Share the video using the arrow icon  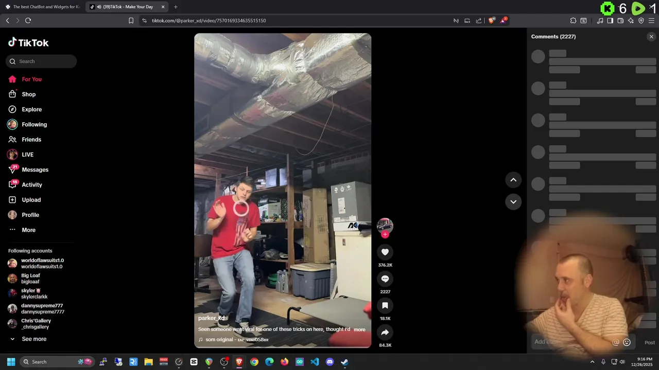pyautogui.click(x=385, y=332)
